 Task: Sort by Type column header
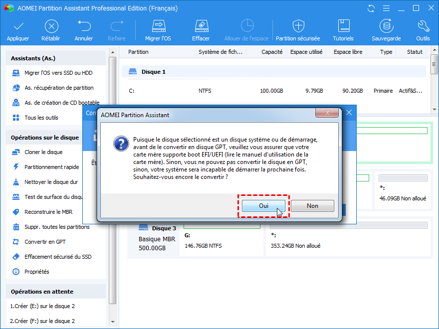click(386, 52)
